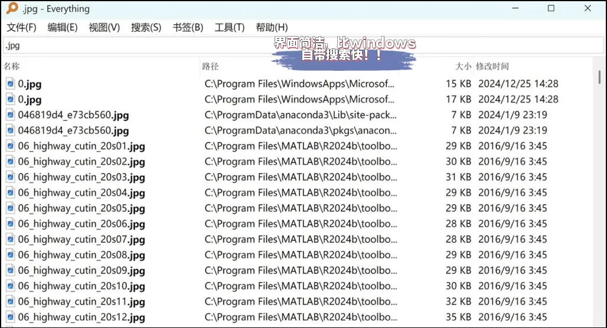This screenshot has height=328, width=607.
Task: Click the file icon of the 15 KB 0.jpg
Action: [x=11, y=84]
